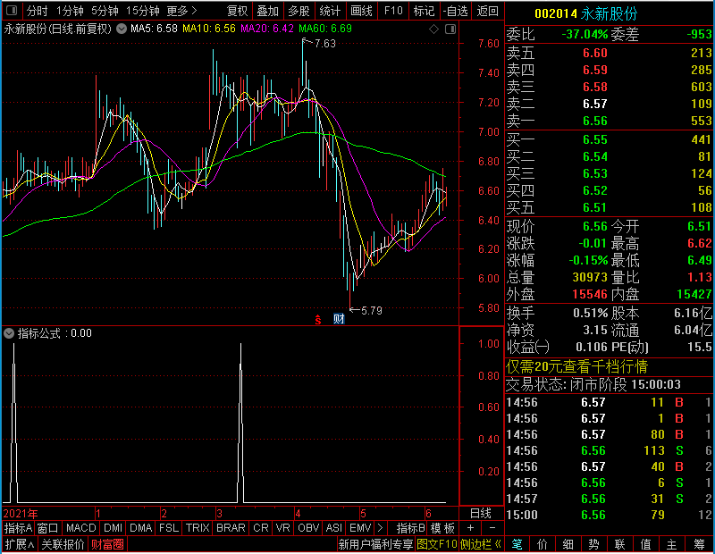Select the 价 tab in the sidebar
This screenshot has width=715, height=554.
[x=543, y=544]
